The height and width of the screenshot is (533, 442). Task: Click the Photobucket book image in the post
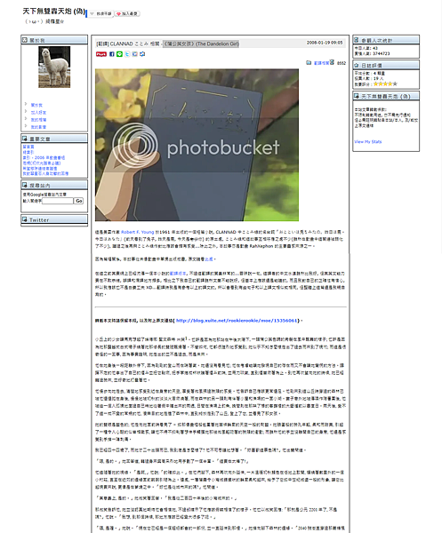click(197, 145)
